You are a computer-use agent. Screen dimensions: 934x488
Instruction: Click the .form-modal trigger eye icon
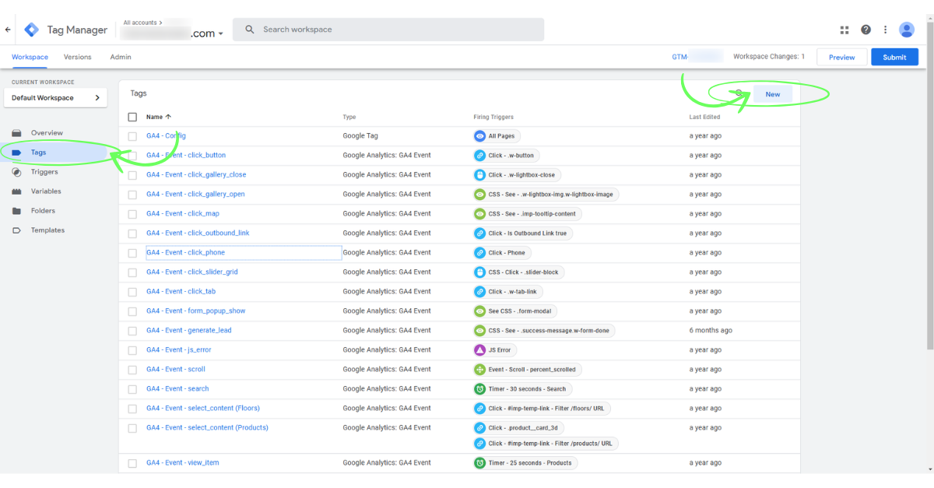coord(480,311)
